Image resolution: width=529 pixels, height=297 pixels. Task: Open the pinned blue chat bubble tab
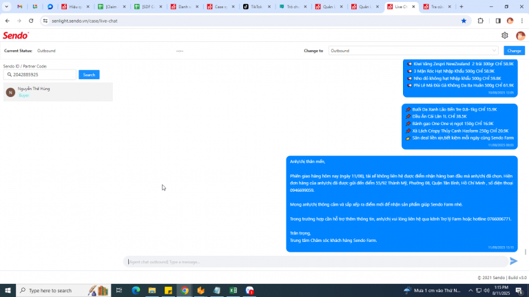50,7
